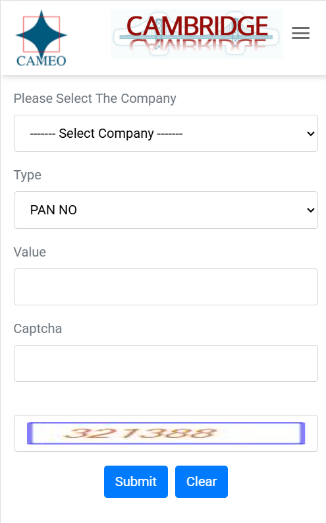The image size is (326, 523).
Task: Click the captcha image showing 321388
Action: coord(166,433)
